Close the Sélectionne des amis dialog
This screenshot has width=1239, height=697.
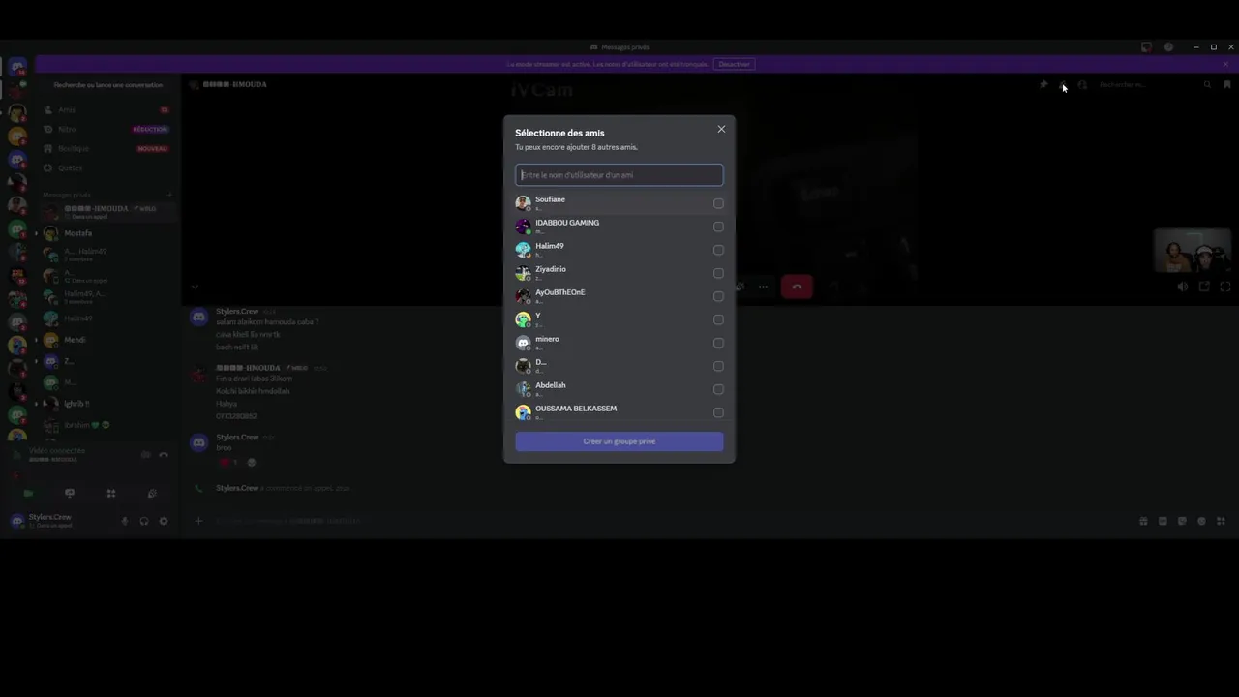pos(721,129)
